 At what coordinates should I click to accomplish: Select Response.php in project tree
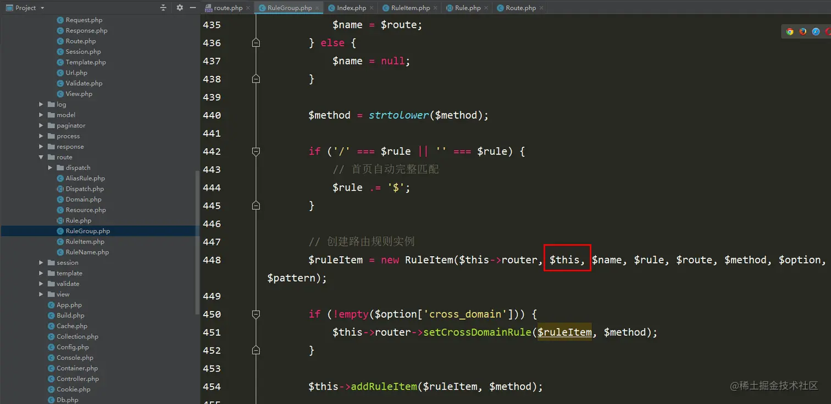[82, 31]
